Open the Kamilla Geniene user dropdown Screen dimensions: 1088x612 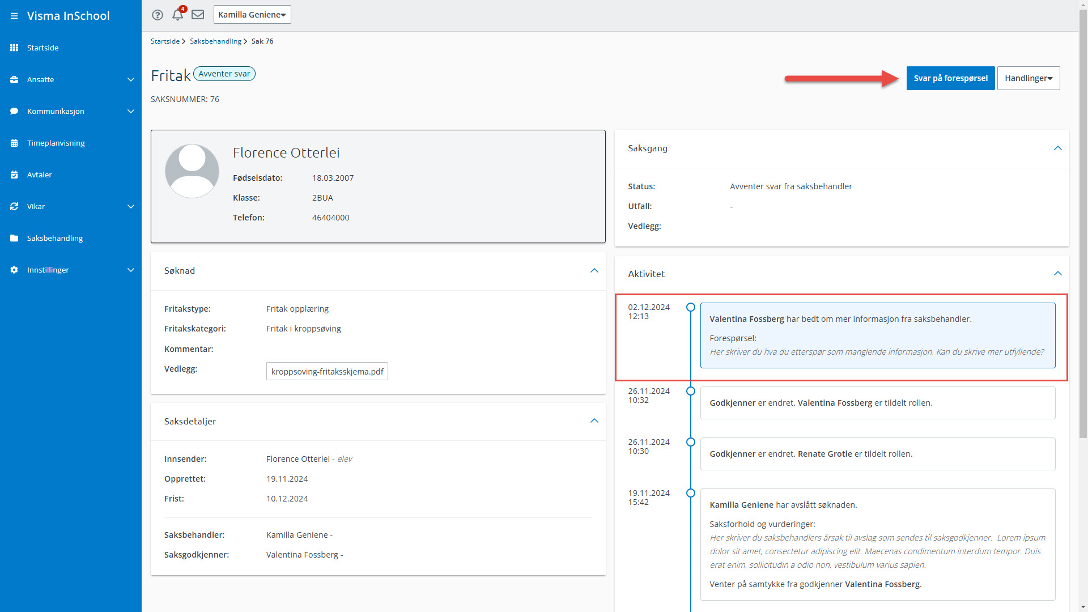252,15
